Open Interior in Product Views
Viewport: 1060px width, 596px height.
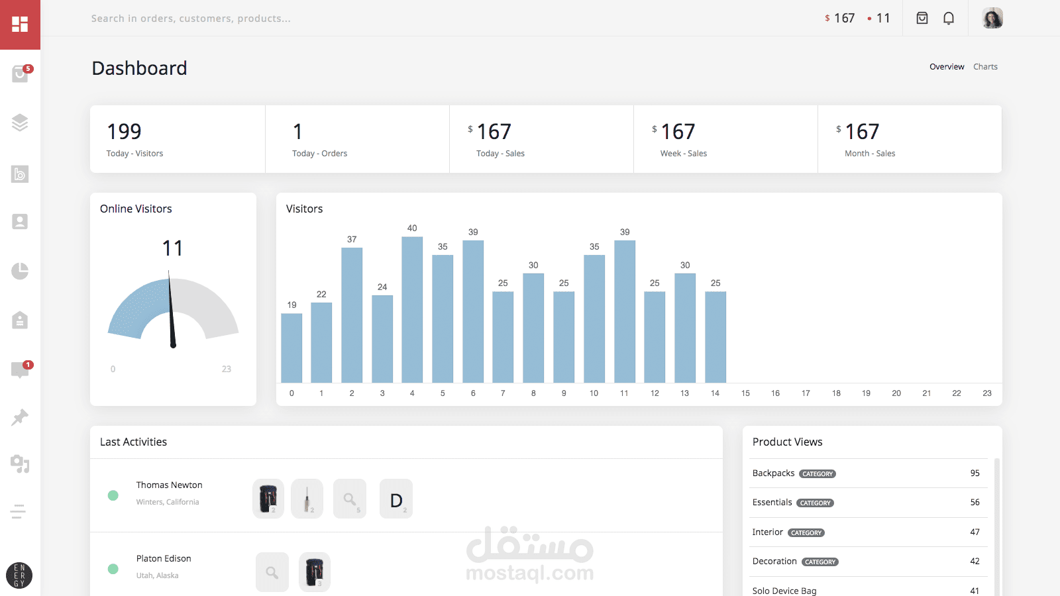[868, 532]
